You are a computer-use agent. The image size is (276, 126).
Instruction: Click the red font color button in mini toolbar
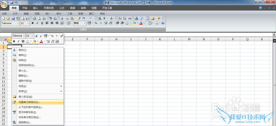click(x=41, y=41)
